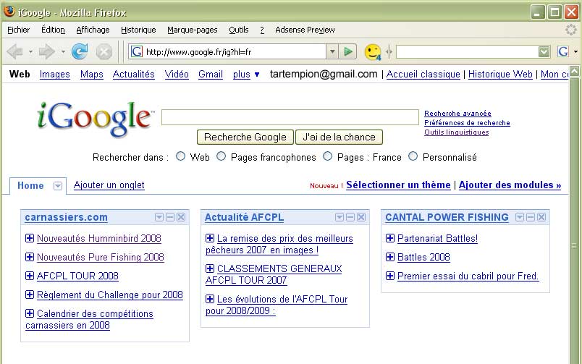This screenshot has height=364, width=582.
Task: Click the URL address bar field
Action: [x=235, y=51]
